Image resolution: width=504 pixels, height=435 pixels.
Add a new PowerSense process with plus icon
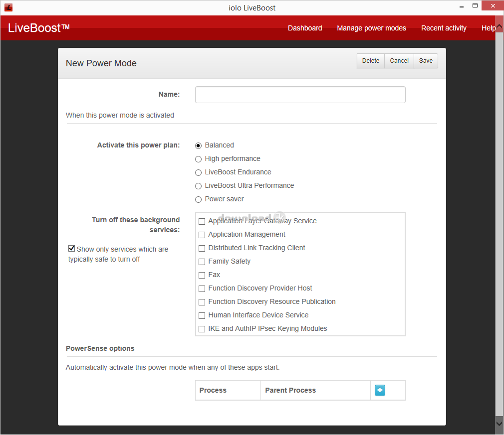point(380,390)
